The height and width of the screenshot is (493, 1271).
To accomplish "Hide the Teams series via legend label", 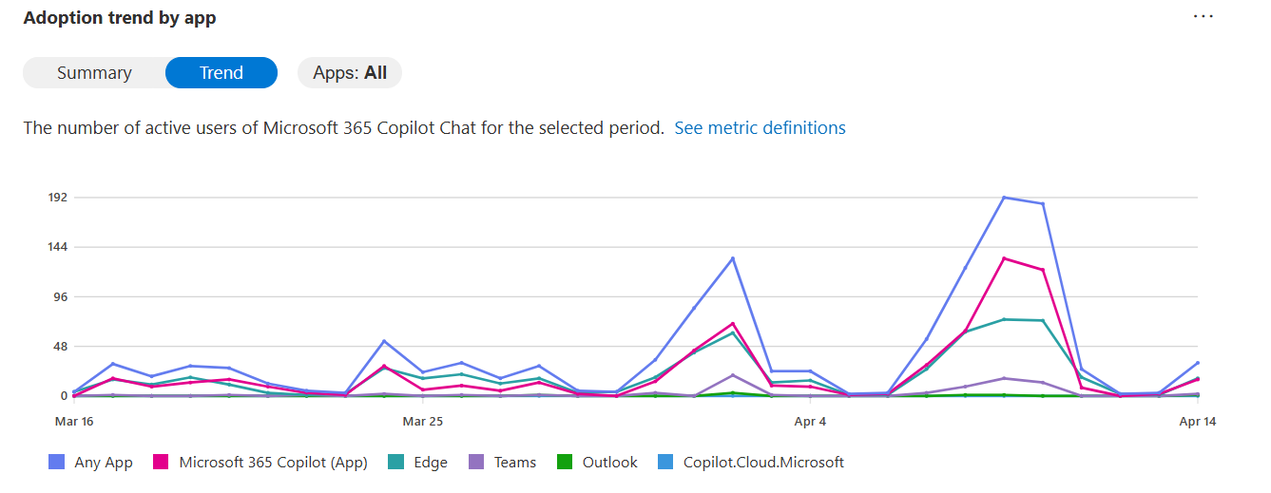I will click(x=515, y=463).
